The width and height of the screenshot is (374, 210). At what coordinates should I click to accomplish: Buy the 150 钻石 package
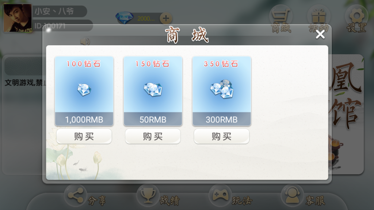pyautogui.click(x=153, y=136)
